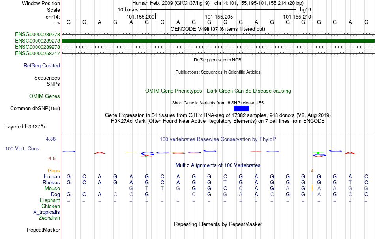Click the Gaps row label

tap(54, 170)
